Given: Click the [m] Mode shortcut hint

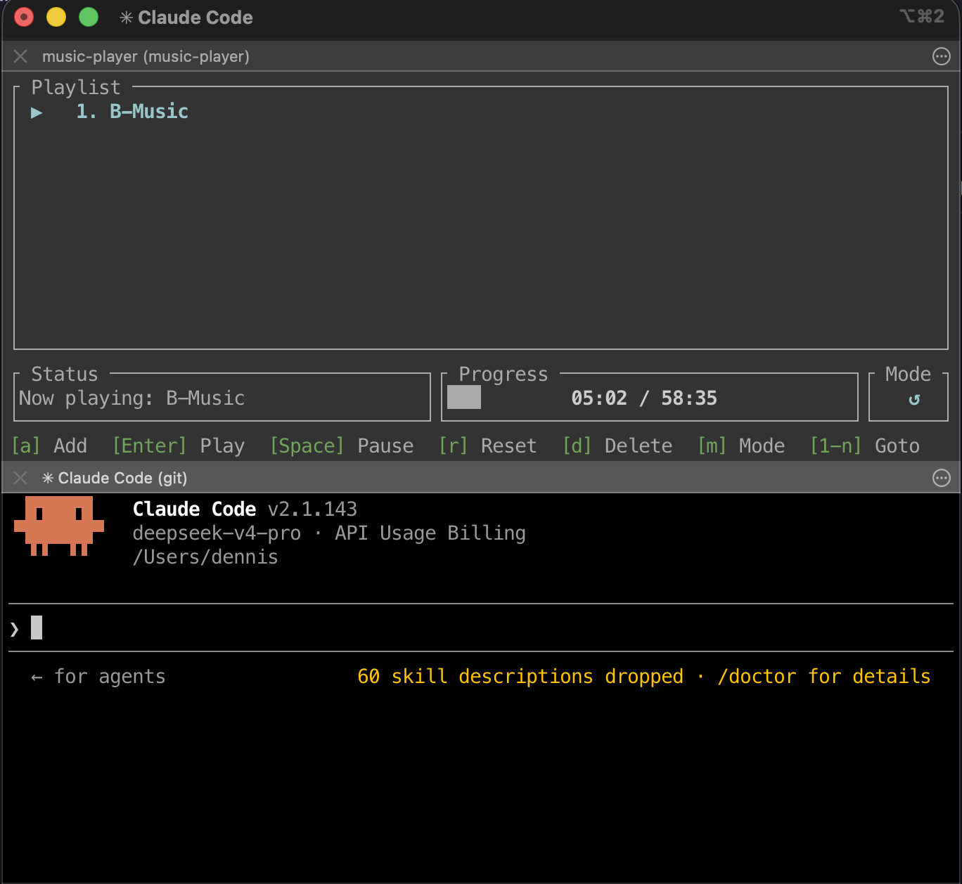Looking at the screenshot, I should click(x=741, y=446).
